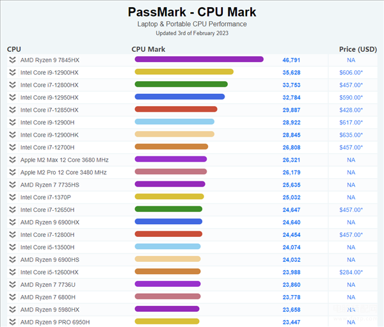
Task: Click the score 35,628
Action: [x=291, y=73]
